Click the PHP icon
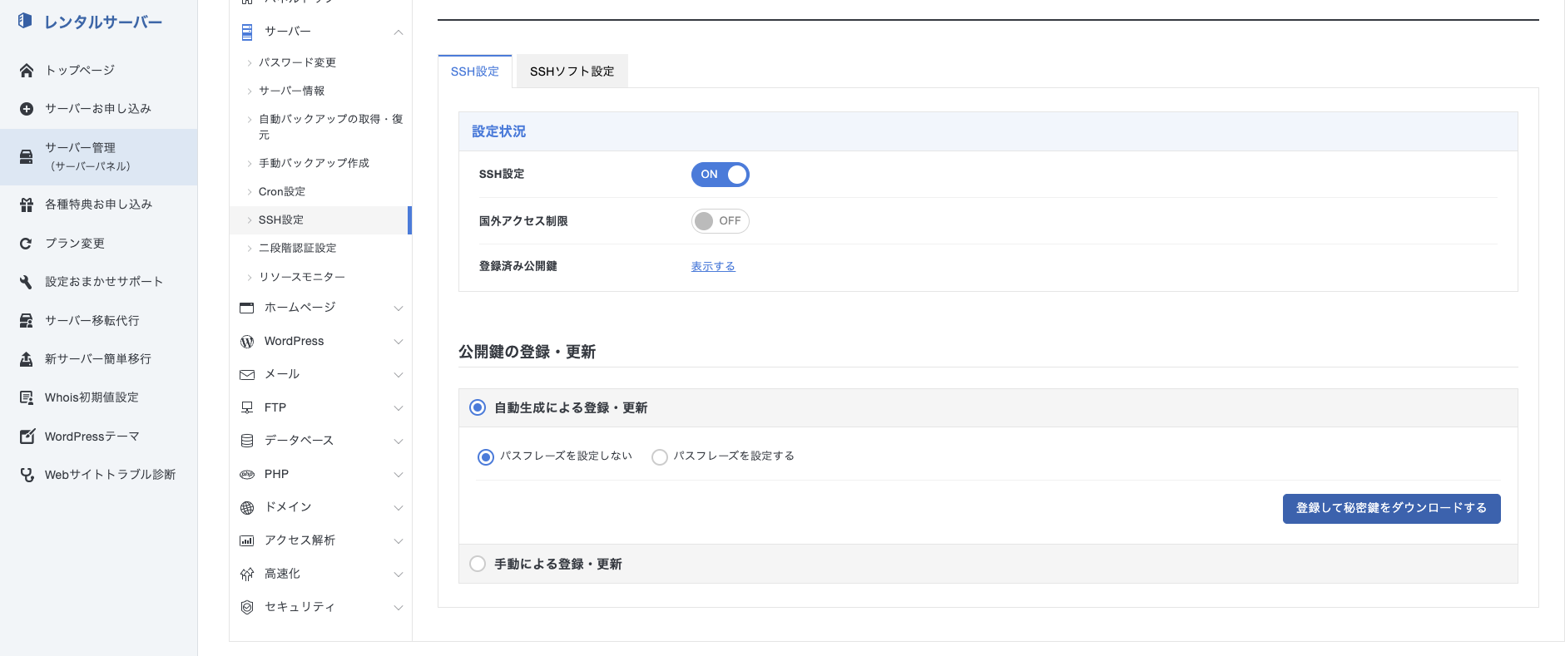 pos(247,475)
